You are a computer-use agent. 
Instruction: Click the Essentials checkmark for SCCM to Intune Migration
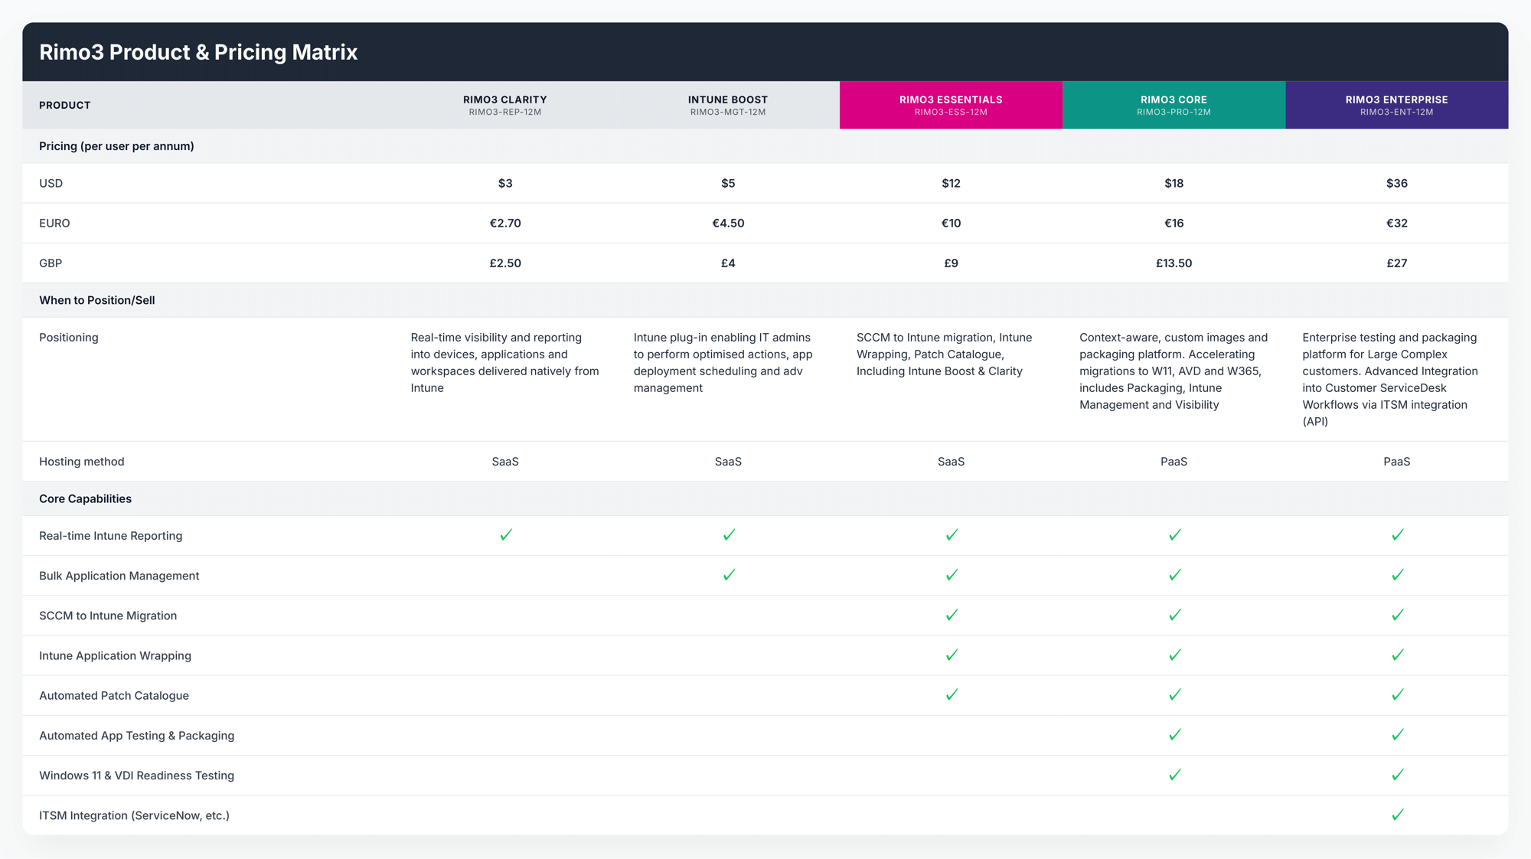tap(952, 615)
